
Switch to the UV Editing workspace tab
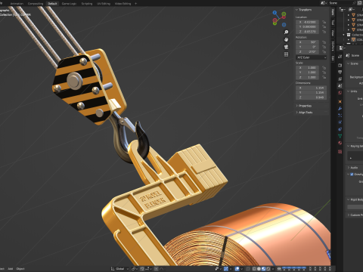pos(104,4)
